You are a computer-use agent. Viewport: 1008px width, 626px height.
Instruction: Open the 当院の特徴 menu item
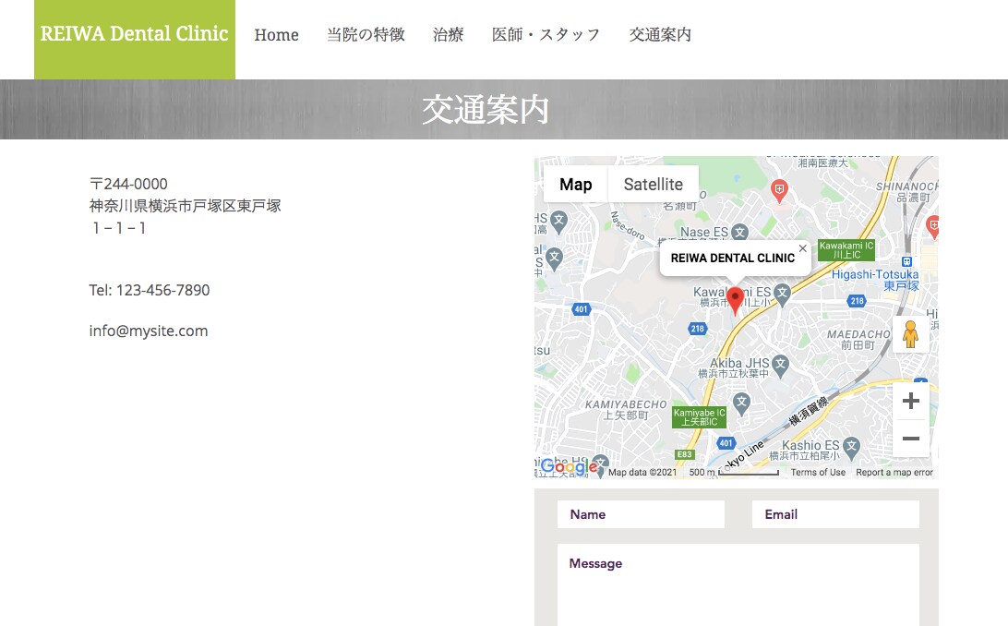pyautogui.click(x=366, y=35)
